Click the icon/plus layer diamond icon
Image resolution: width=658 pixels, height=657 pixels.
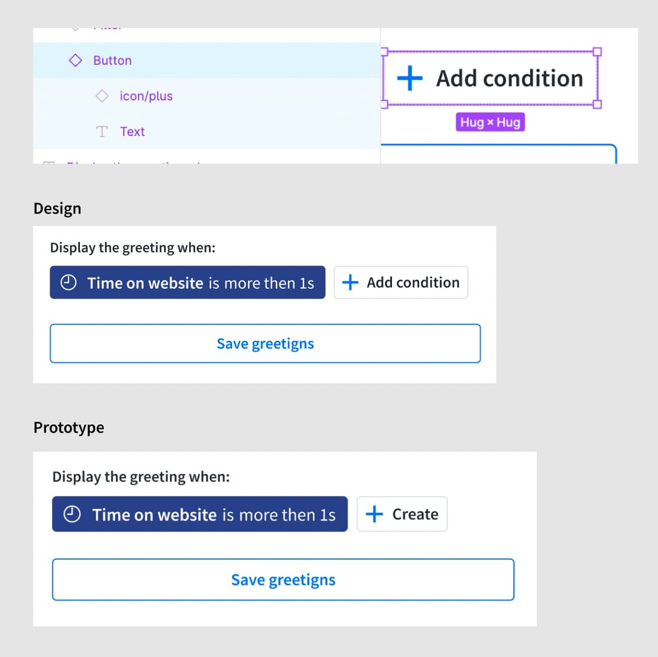pyautogui.click(x=102, y=96)
